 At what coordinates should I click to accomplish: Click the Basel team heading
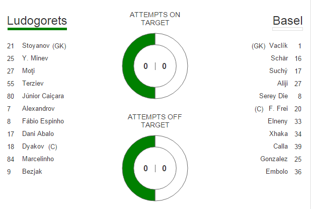(287, 21)
